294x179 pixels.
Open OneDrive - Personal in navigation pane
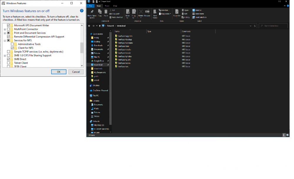pos(99,91)
